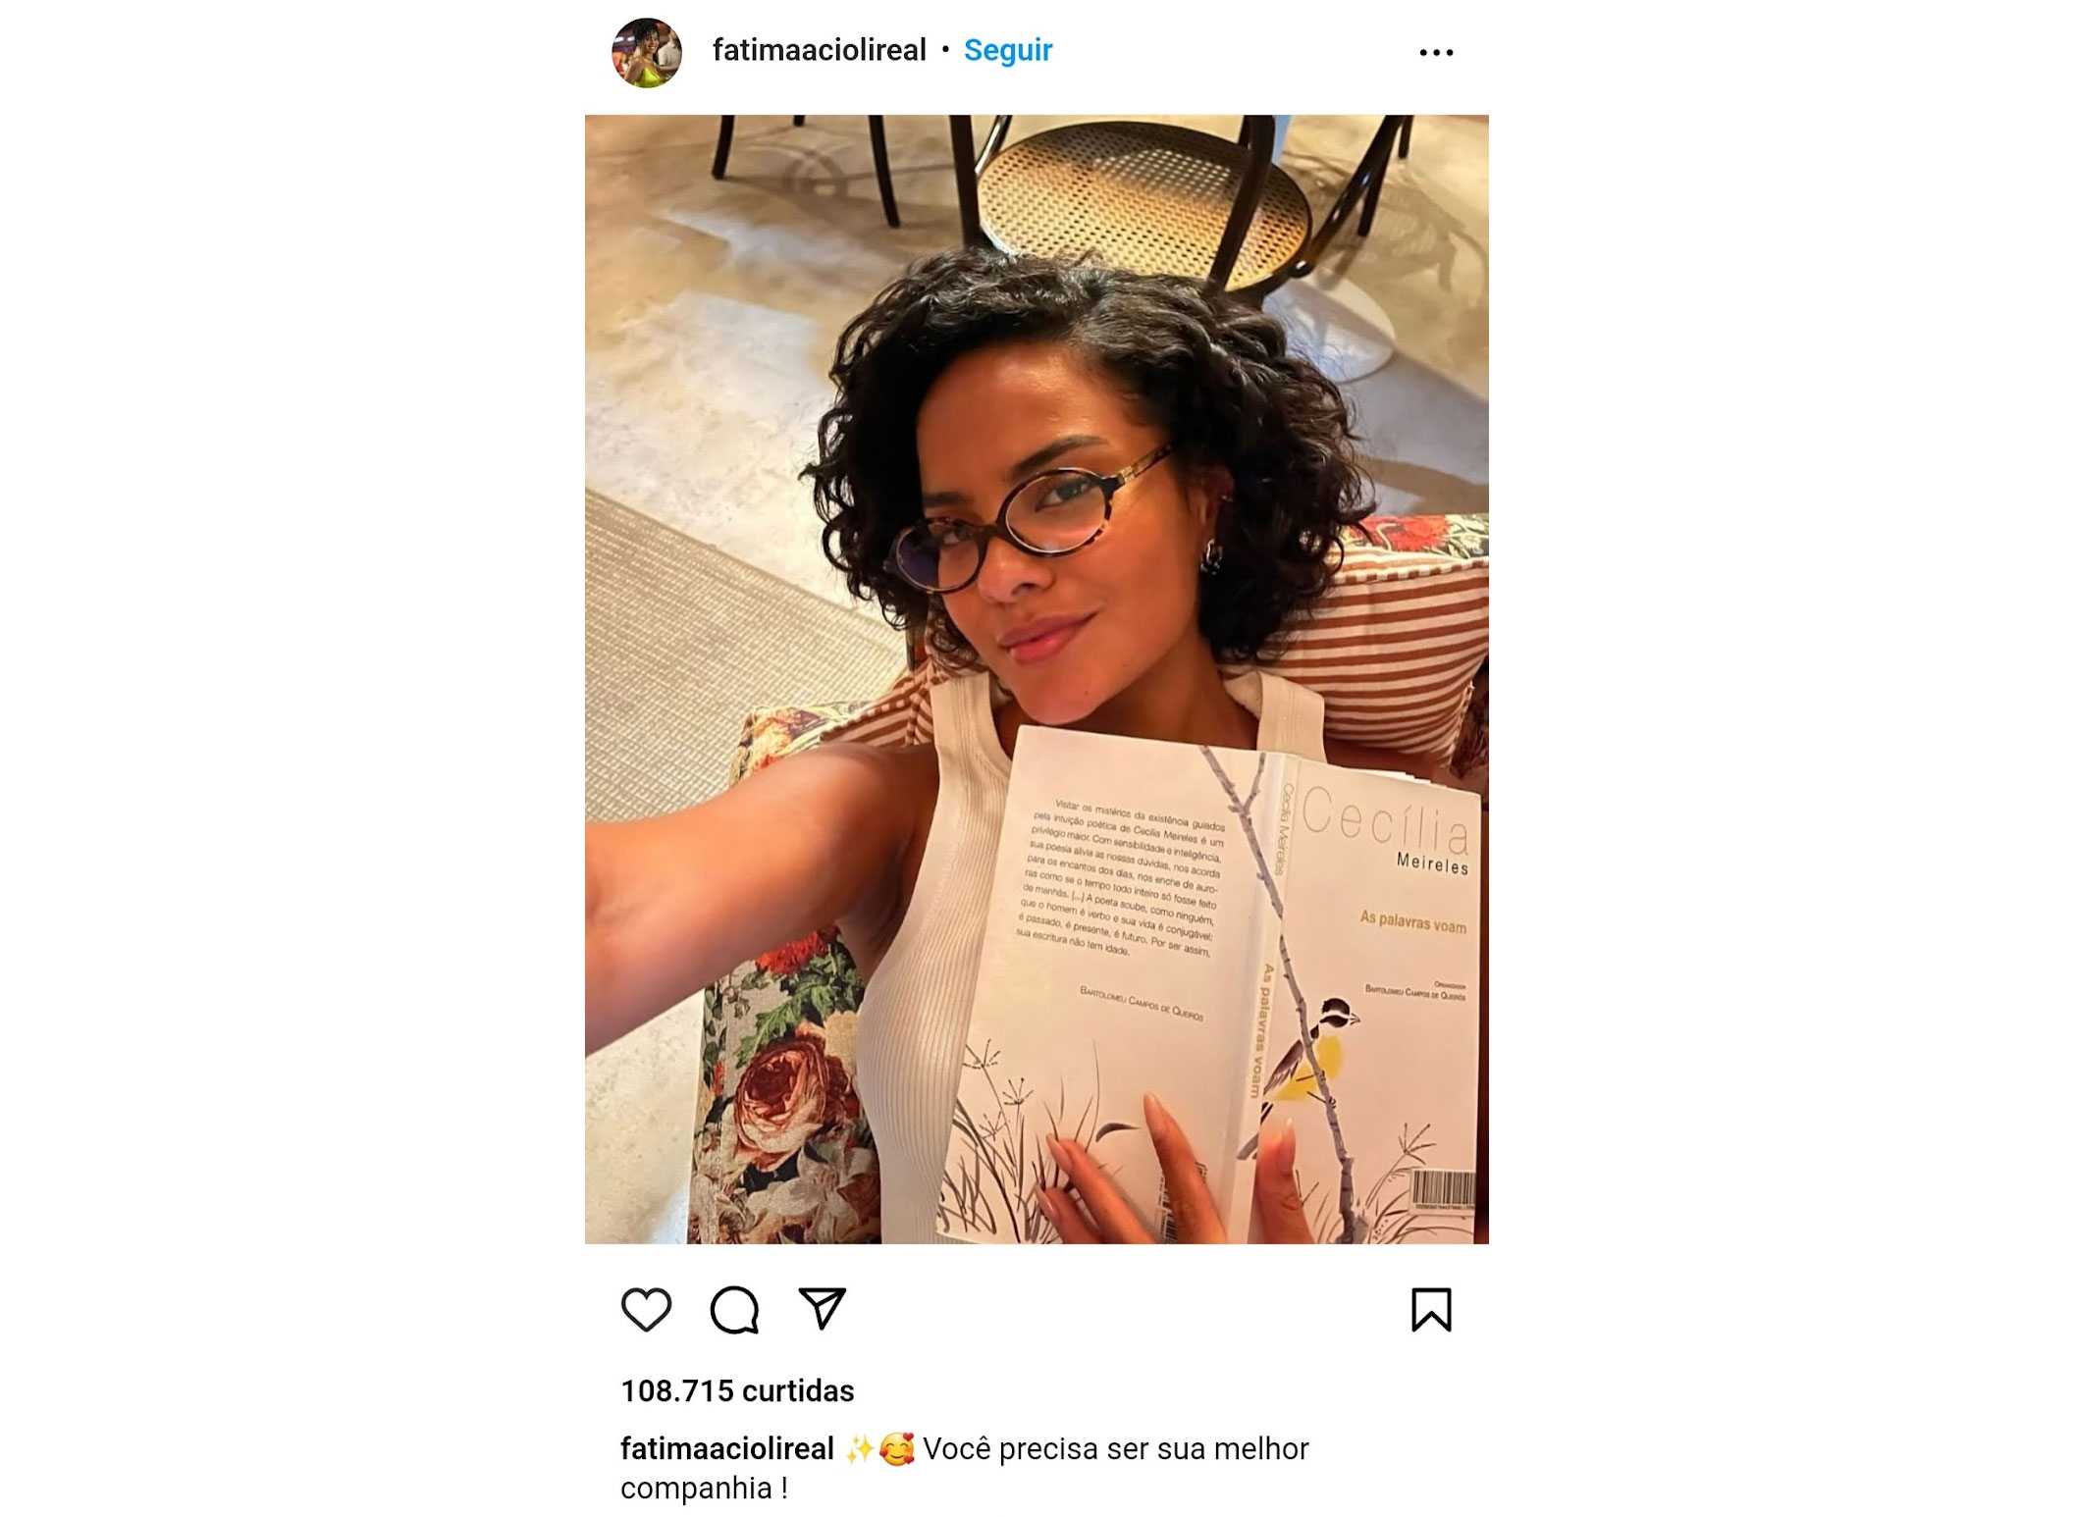Open the fatimaaciolireal profile picture
The height and width of the screenshot is (1517, 2074).
(647, 52)
